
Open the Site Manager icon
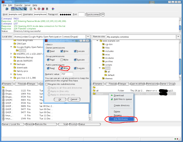tap(7, 9)
